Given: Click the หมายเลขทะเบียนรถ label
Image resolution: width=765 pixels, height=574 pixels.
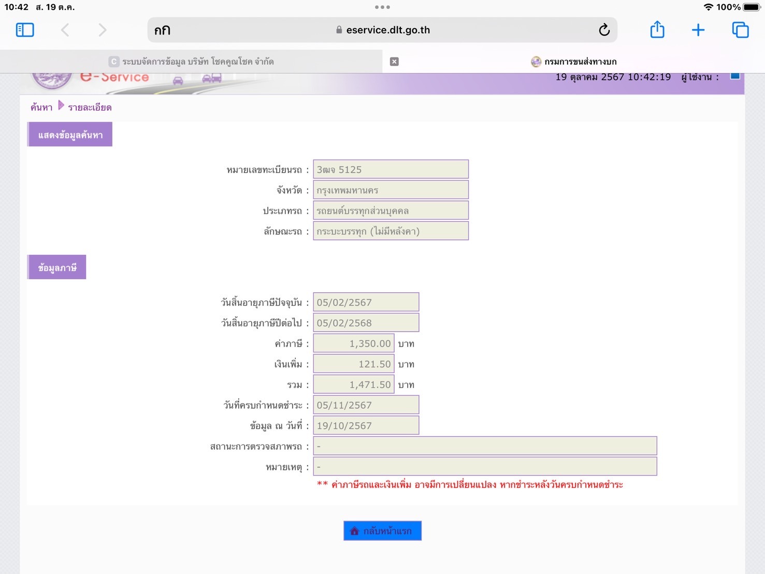Looking at the screenshot, I should [267, 170].
